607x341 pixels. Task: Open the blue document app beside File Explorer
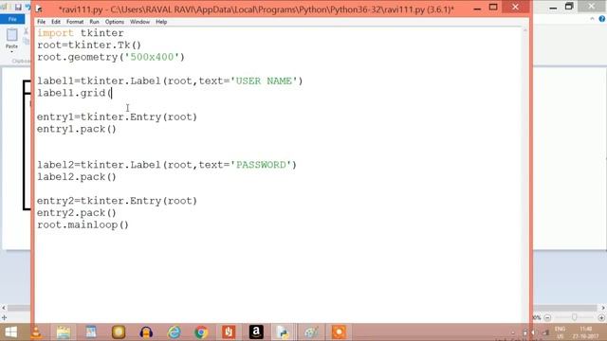coord(91,332)
